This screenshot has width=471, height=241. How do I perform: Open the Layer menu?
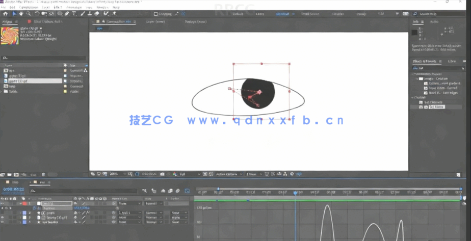[46, 7]
